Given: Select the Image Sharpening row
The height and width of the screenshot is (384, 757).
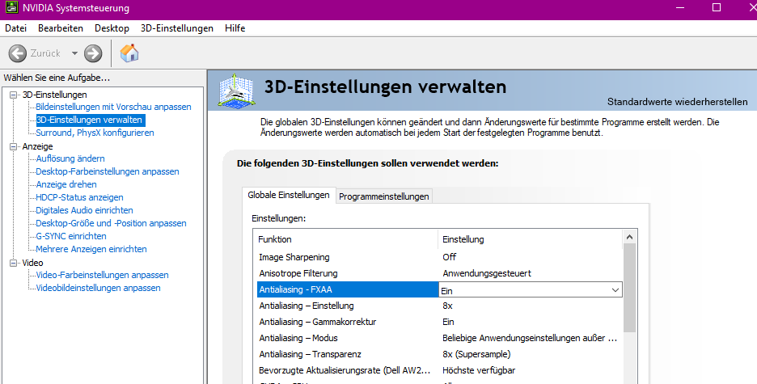Looking at the screenshot, I should click(439, 257).
